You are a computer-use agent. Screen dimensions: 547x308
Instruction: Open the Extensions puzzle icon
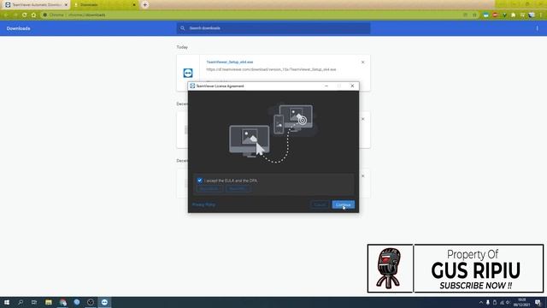pyautogui.click(x=513, y=15)
